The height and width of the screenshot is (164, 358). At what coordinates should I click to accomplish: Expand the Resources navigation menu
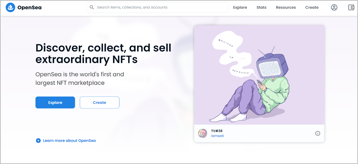click(286, 7)
